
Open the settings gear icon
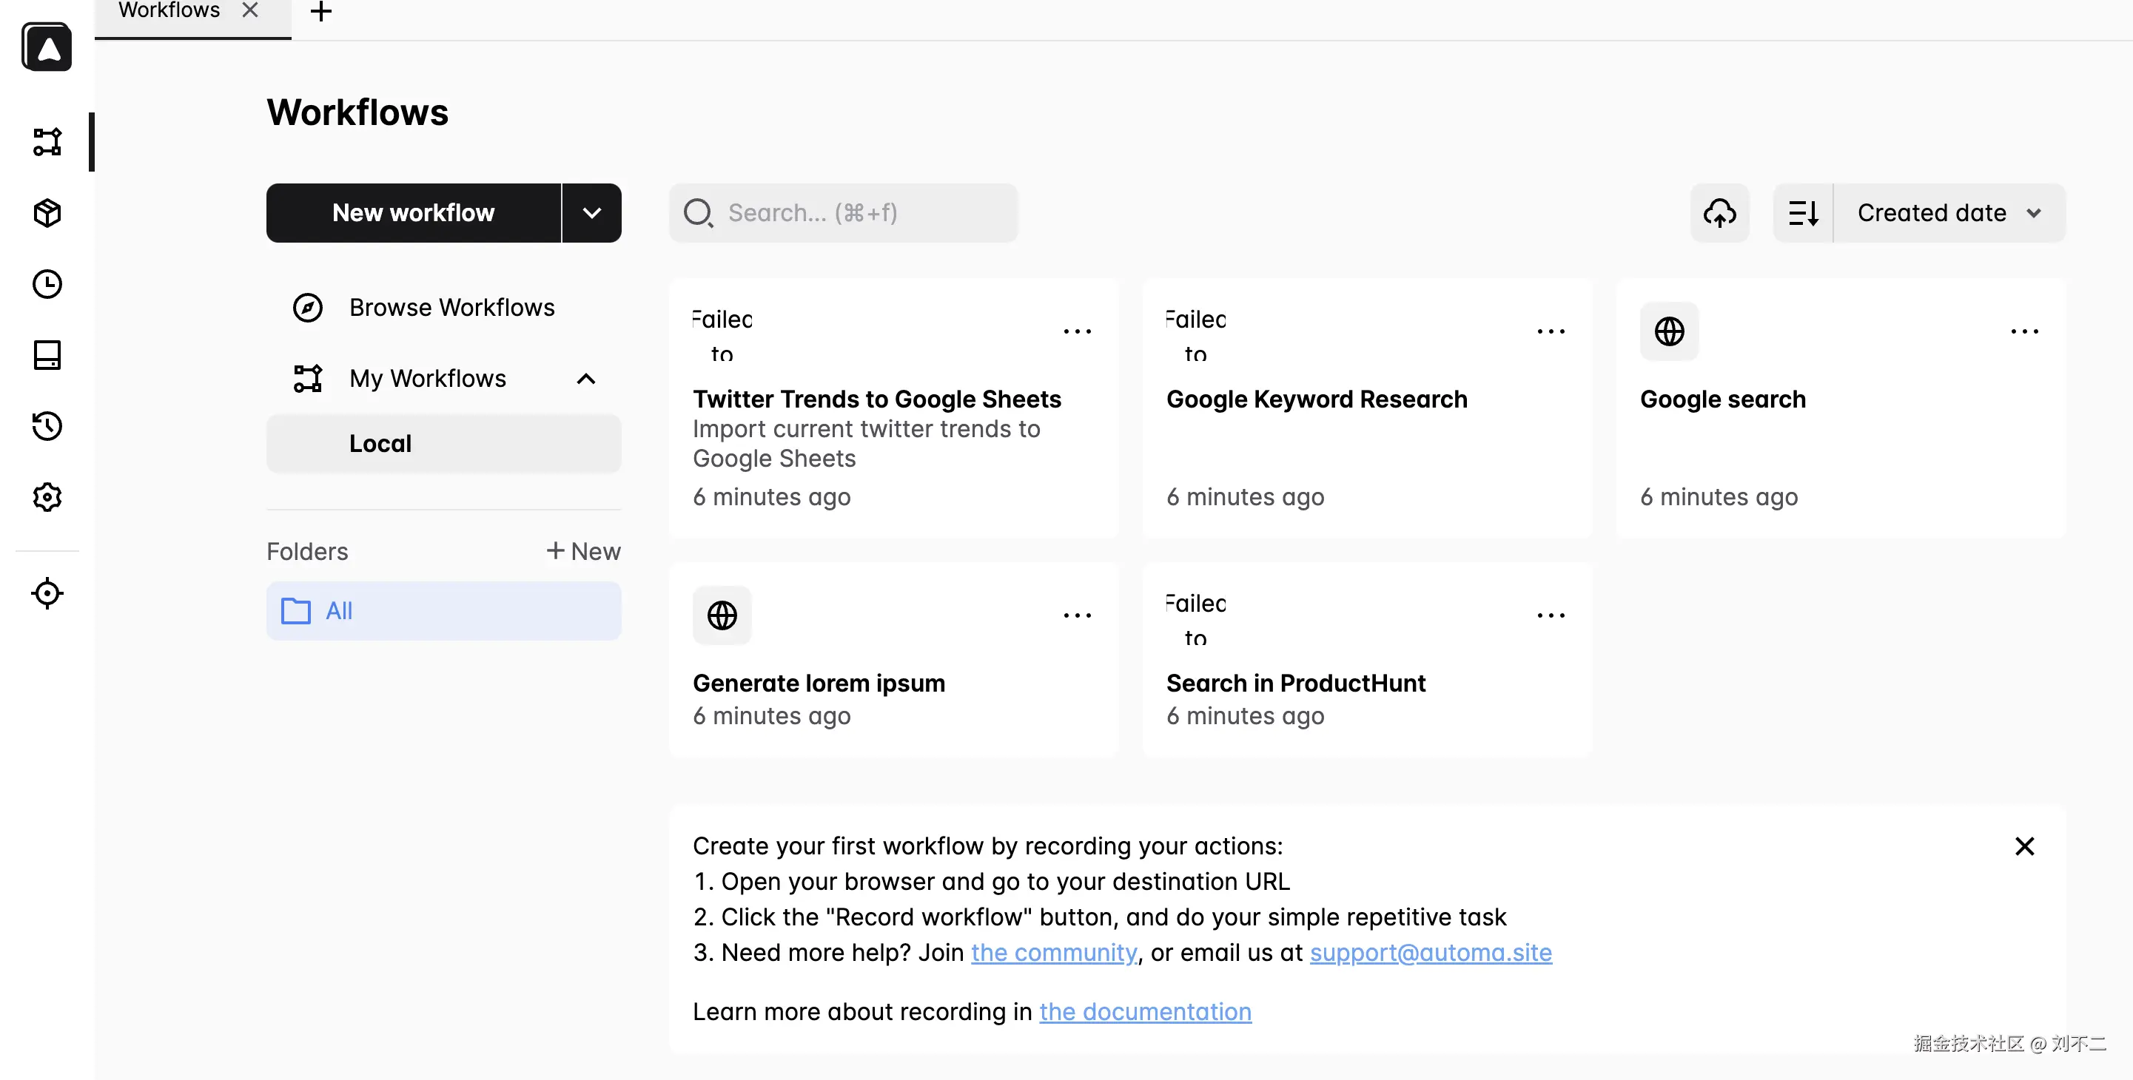pyautogui.click(x=47, y=497)
